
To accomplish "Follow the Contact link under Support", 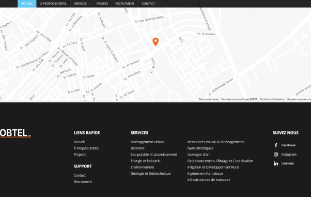I will (80, 175).
